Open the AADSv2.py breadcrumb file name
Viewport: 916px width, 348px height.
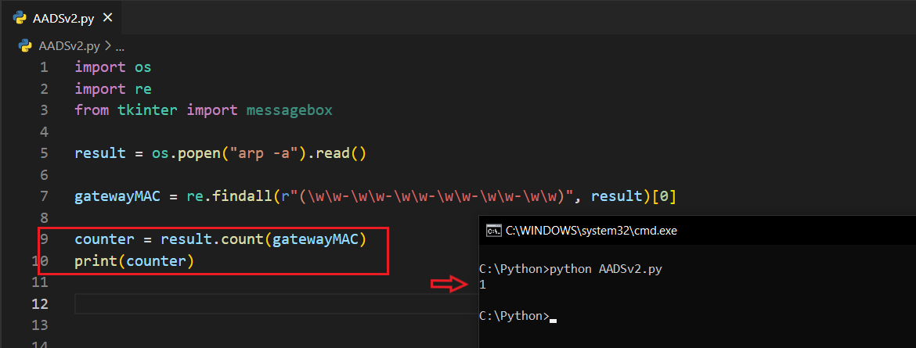[70, 46]
